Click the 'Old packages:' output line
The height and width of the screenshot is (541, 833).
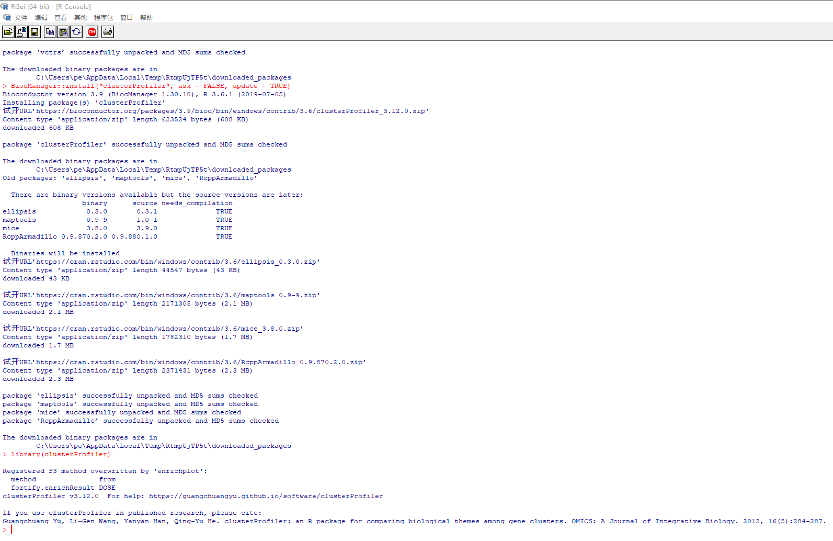[130, 178]
